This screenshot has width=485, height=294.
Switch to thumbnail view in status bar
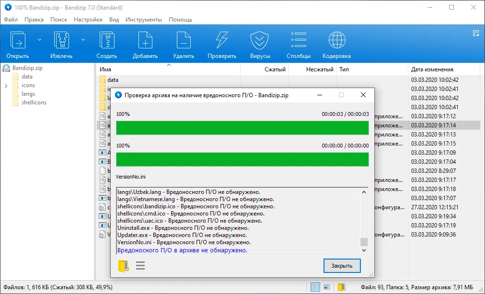click(x=327, y=287)
